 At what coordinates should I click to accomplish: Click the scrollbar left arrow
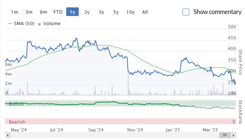tap(8, 135)
